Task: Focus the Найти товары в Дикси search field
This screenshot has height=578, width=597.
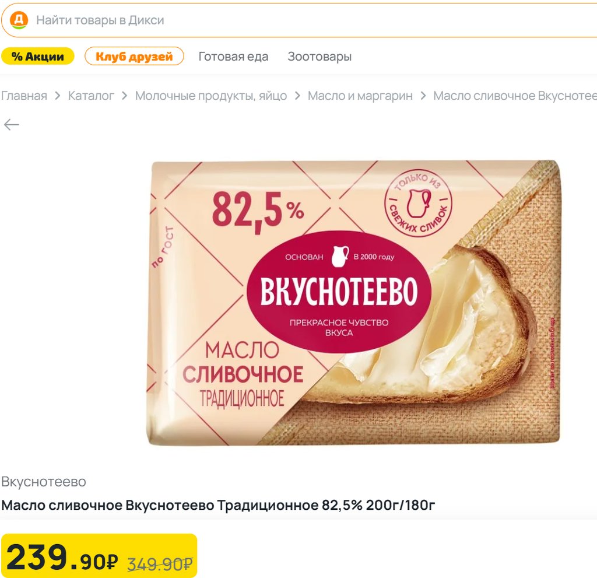Action: (299, 20)
